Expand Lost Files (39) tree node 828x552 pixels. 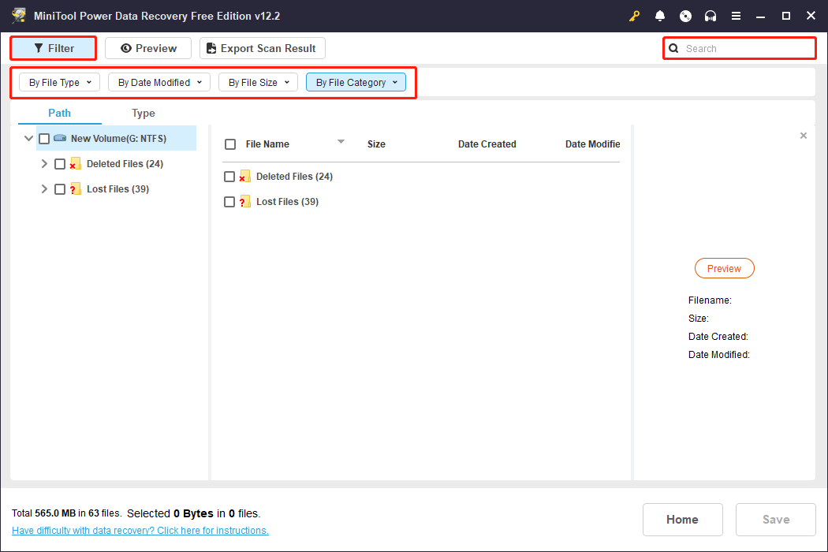[x=44, y=189]
